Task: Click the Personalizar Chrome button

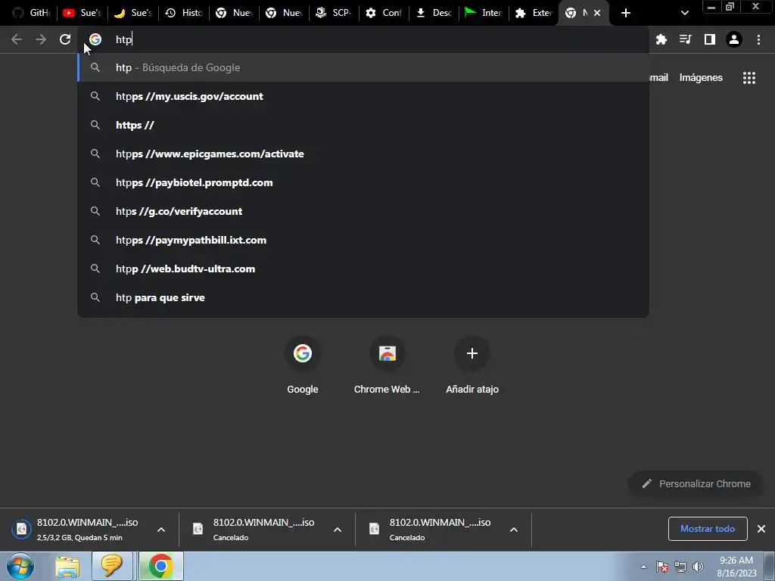Action: 696,483
